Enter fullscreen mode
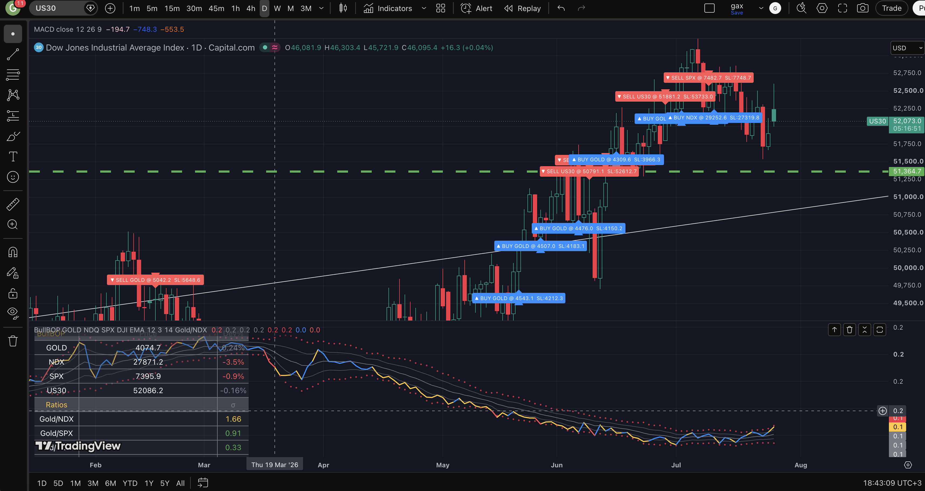This screenshot has width=925, height=491. pos(842,8)
